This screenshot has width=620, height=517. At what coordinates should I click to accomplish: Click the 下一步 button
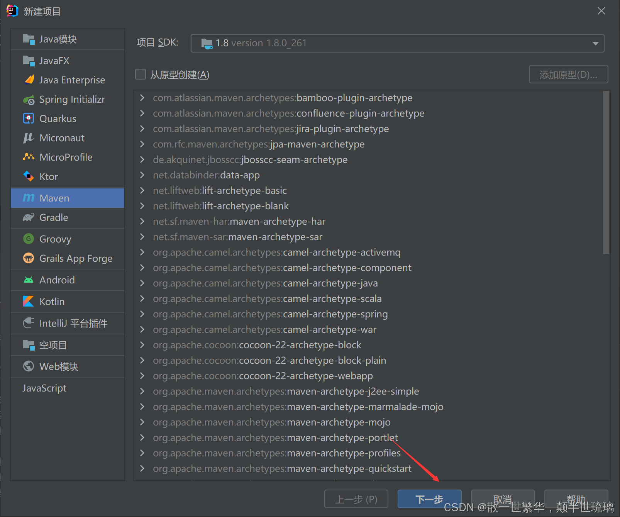430,499
